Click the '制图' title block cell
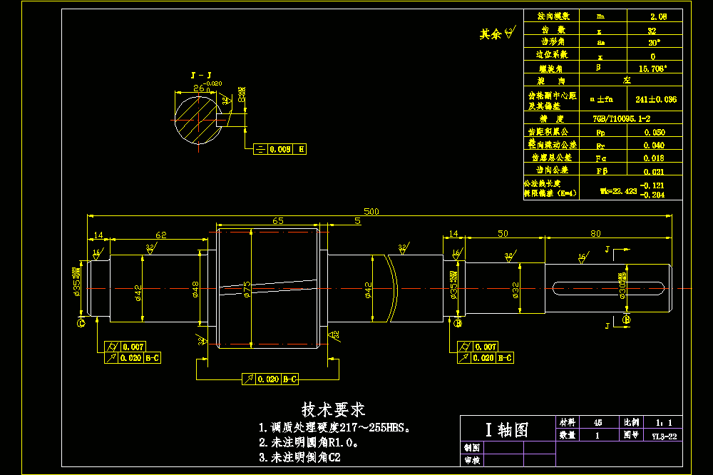Screen dimensions: 713x475 coord(471,448)
